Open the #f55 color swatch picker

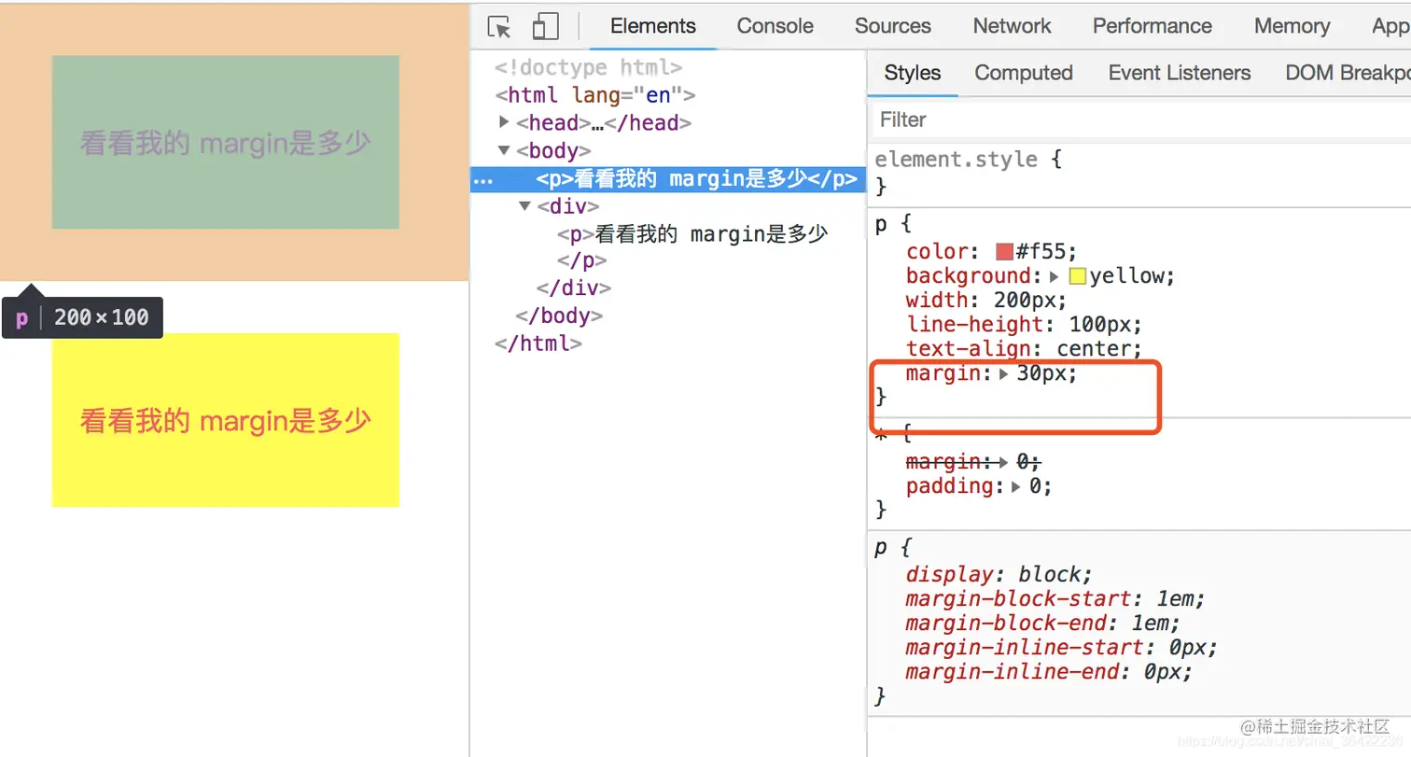point(1005,252)
